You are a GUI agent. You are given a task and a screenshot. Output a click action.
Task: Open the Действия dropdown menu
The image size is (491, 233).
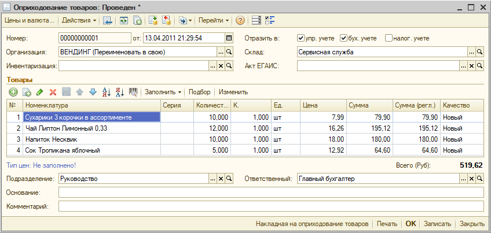pyautogui.click(x=79, y=21)
